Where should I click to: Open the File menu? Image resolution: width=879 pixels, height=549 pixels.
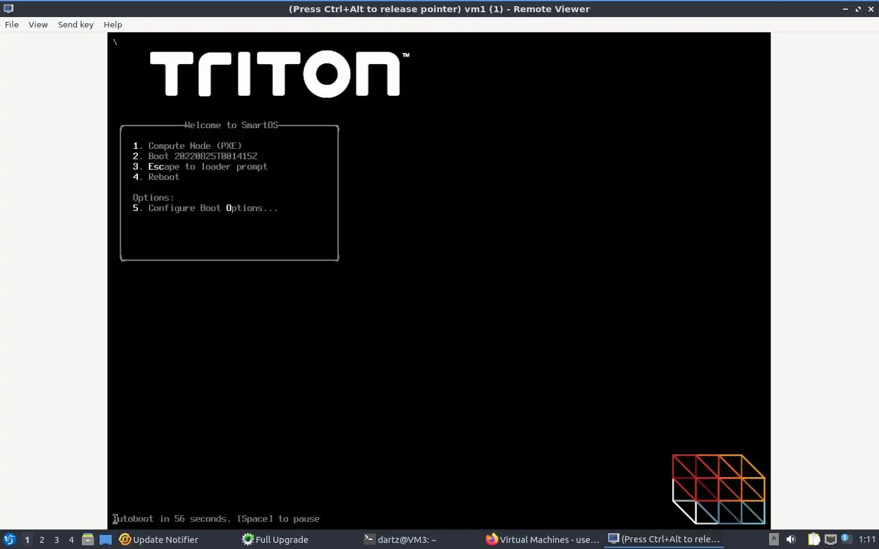coord(12,24)
